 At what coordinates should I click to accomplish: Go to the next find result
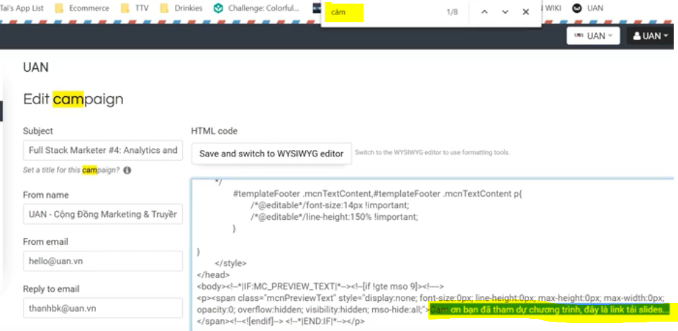505,12
